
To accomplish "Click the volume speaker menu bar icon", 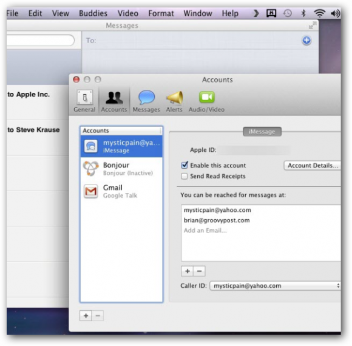I will point(336,13).
